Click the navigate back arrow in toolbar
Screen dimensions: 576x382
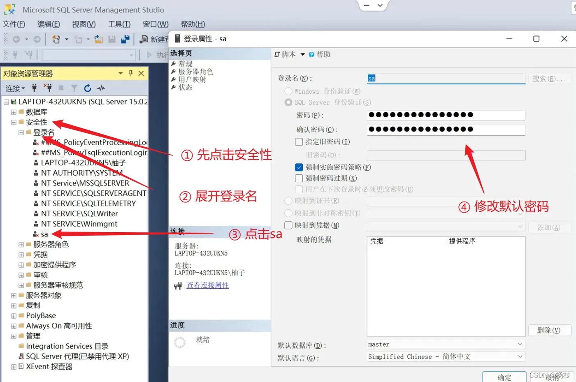[x=16, y=39]
